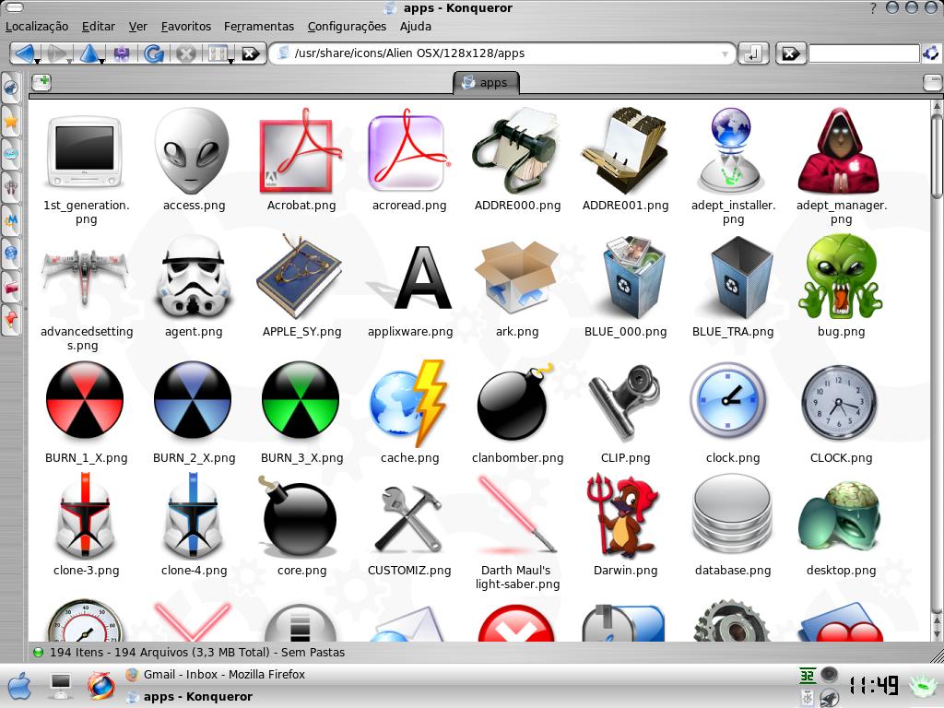Click inside the search input field
The width and height of the screenshot is (944, 708).
pos(867,53)
